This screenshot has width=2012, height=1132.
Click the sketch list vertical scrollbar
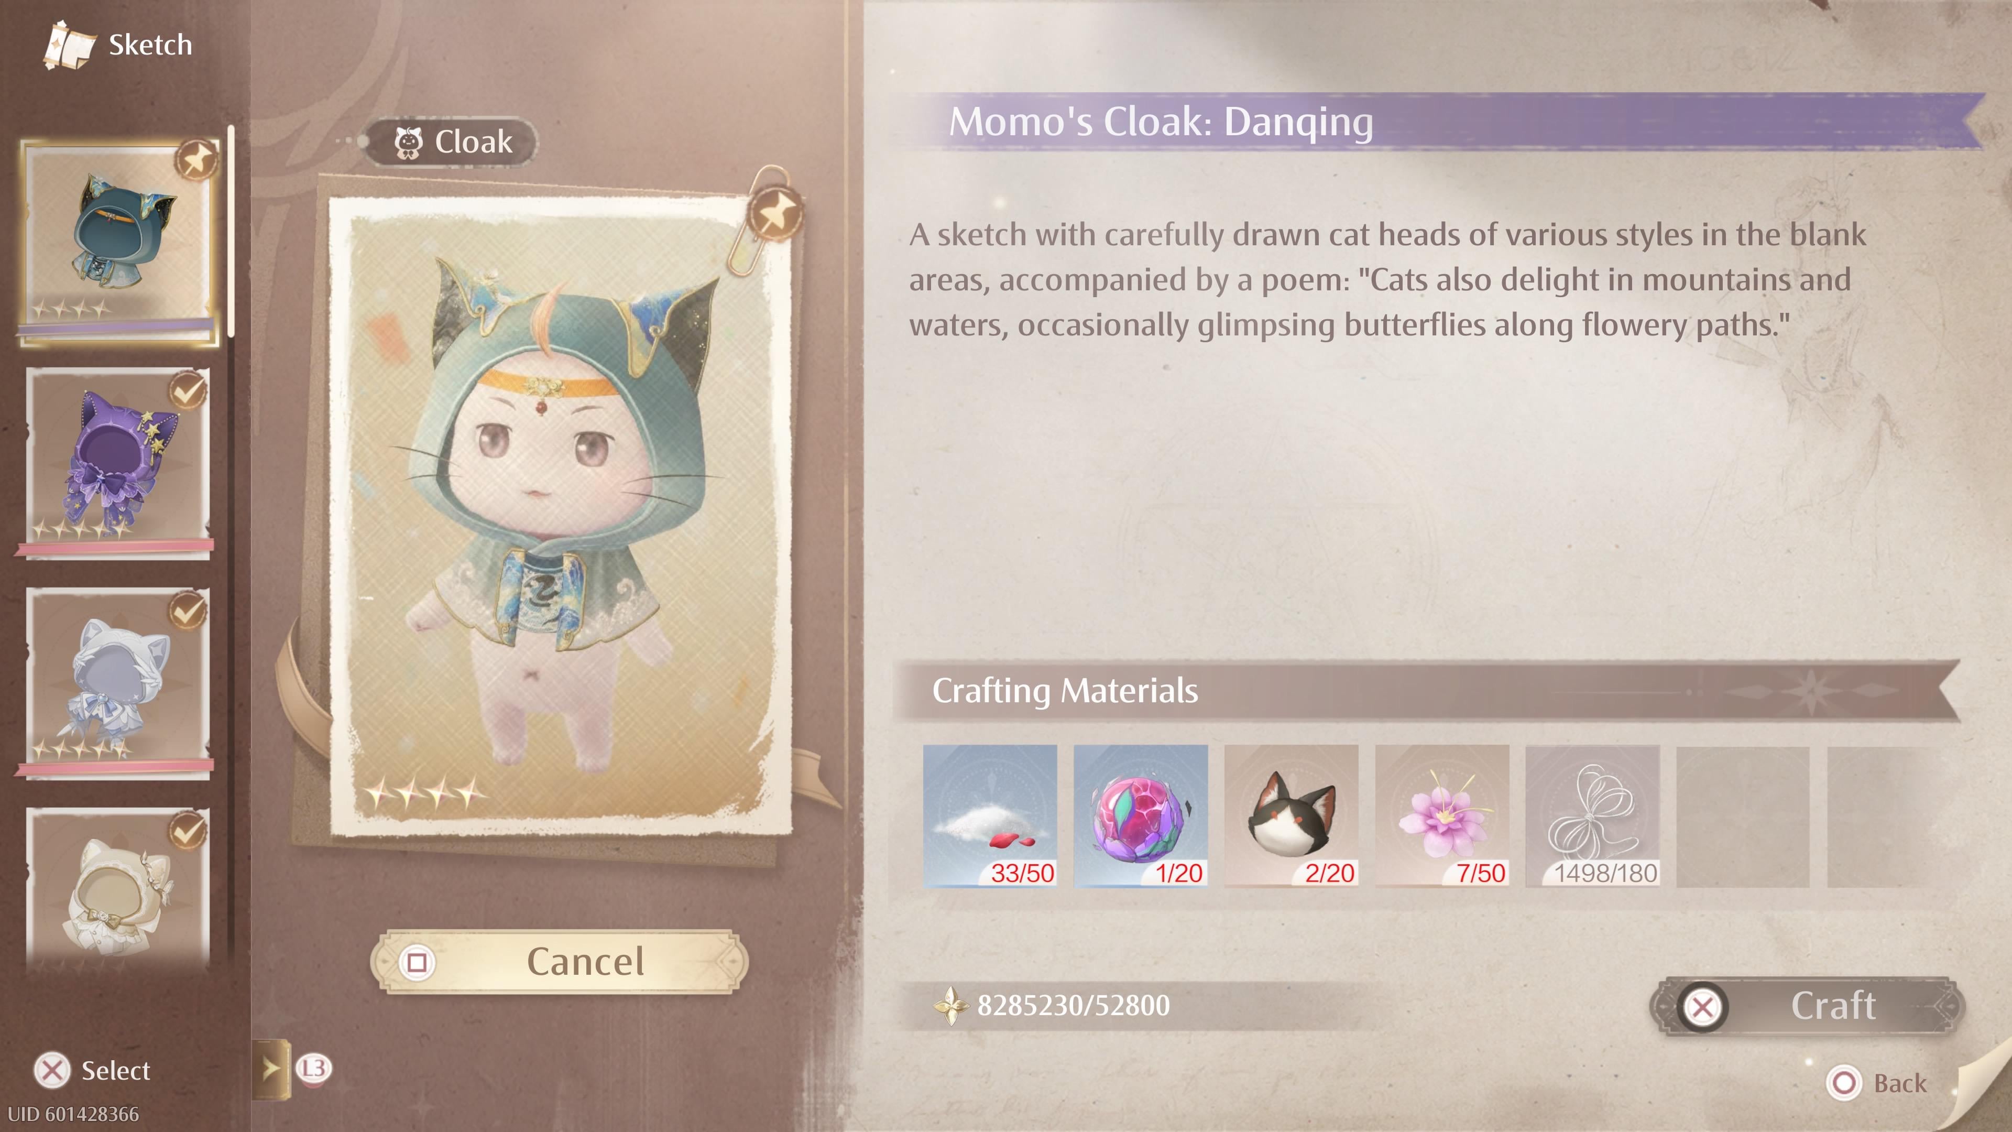(231, 231)
